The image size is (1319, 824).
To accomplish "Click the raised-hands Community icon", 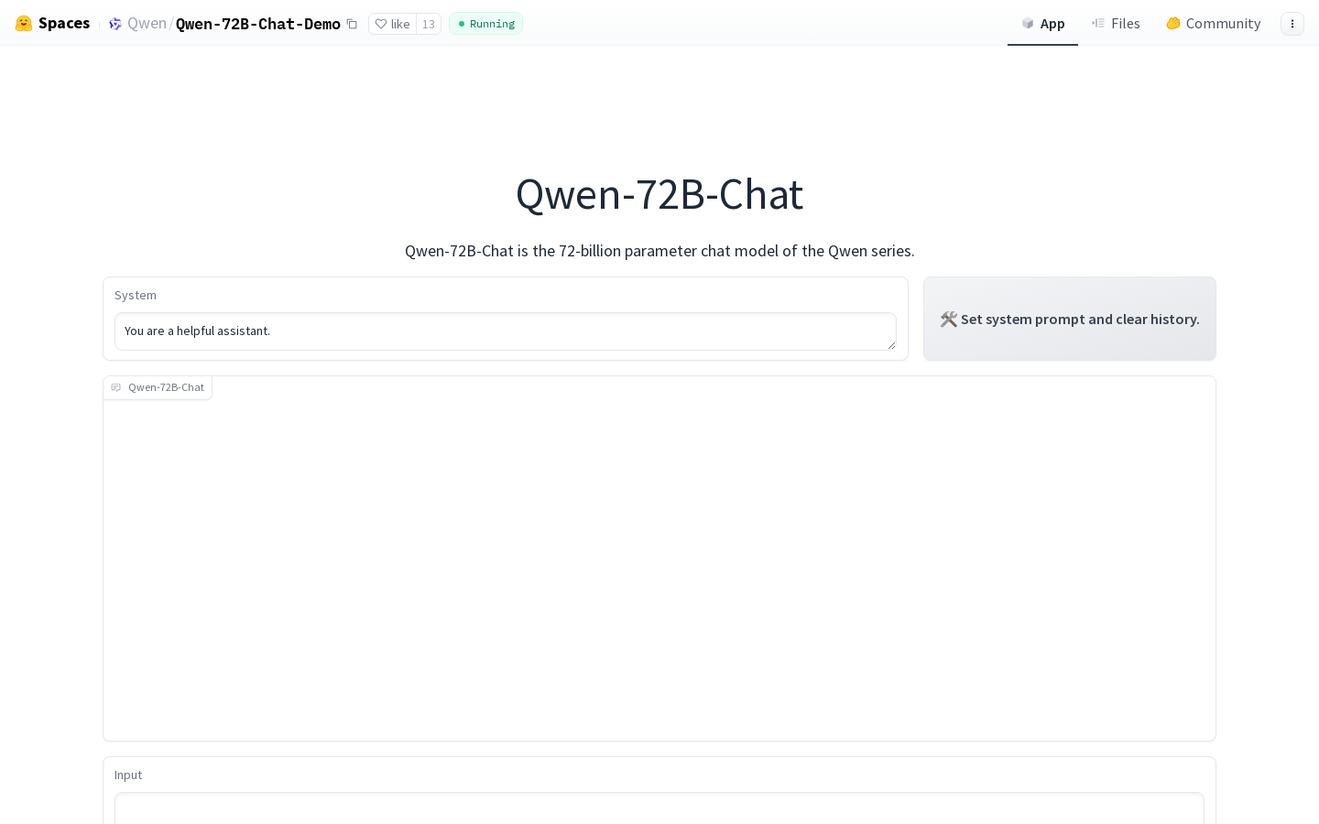I will pos(1173,24).
